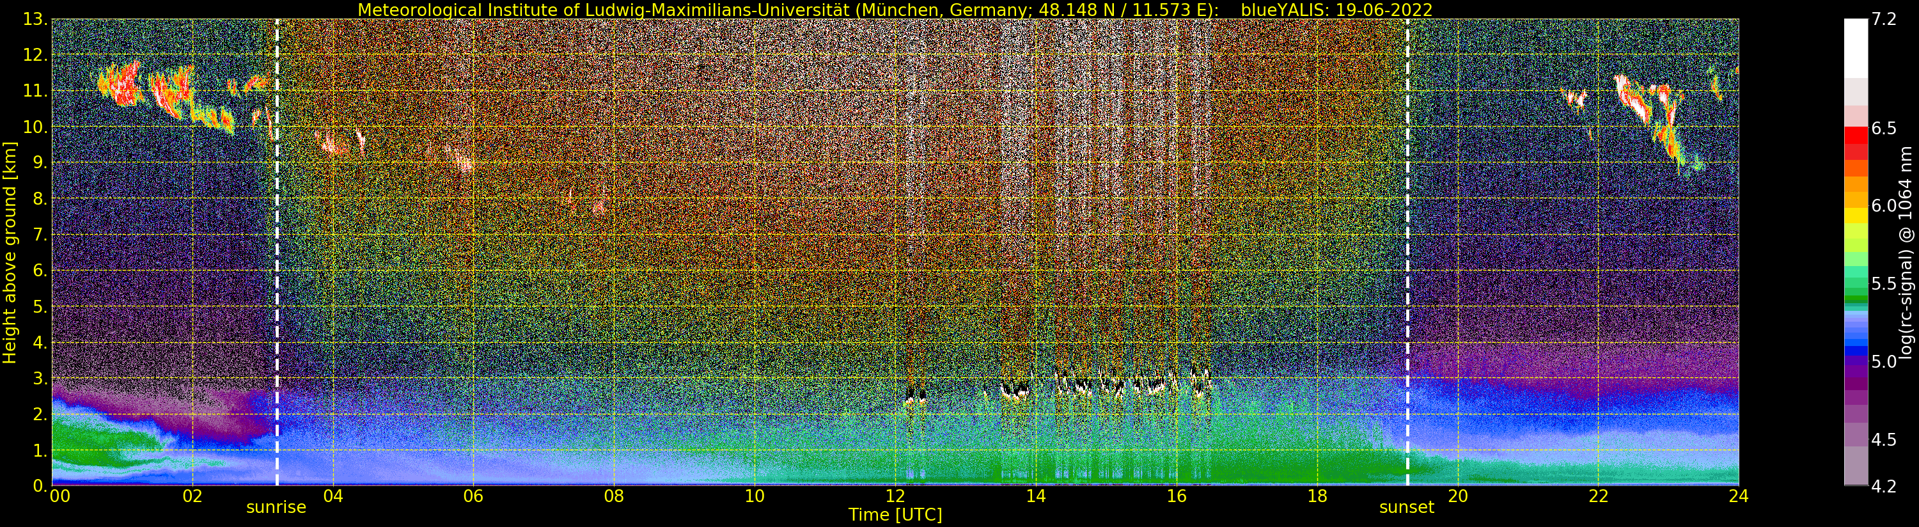Click the 'sunrise' label below the time axis
Viewport: 1919px width, 527px height.
pyautogui.click(x=276, y=507)
